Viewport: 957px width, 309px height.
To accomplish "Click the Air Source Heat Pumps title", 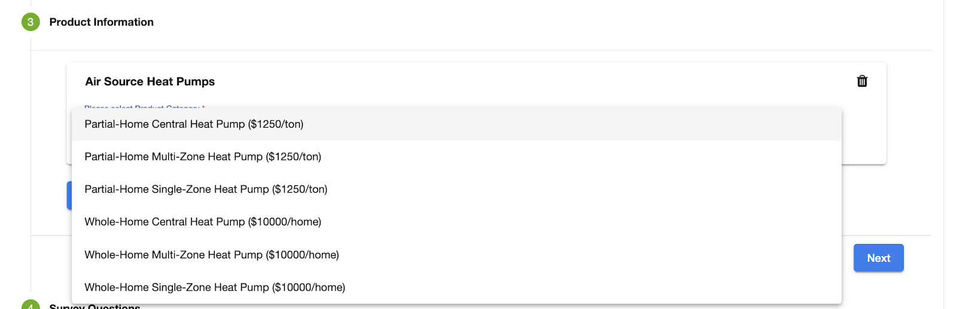I will (150, 82).
